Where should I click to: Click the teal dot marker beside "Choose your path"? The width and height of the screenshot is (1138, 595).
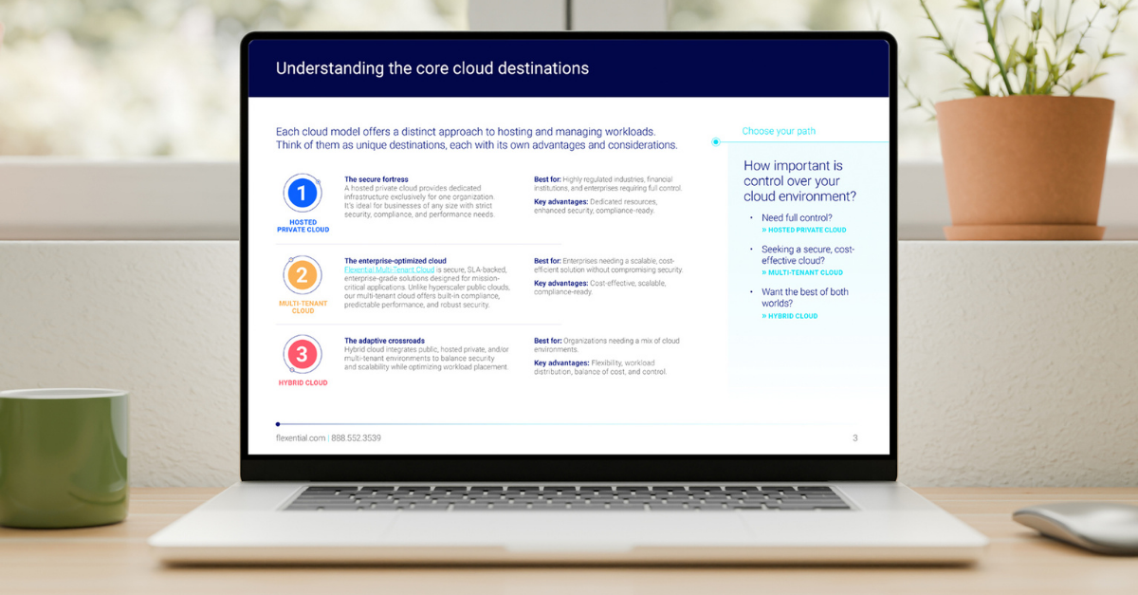pos(714,140)
